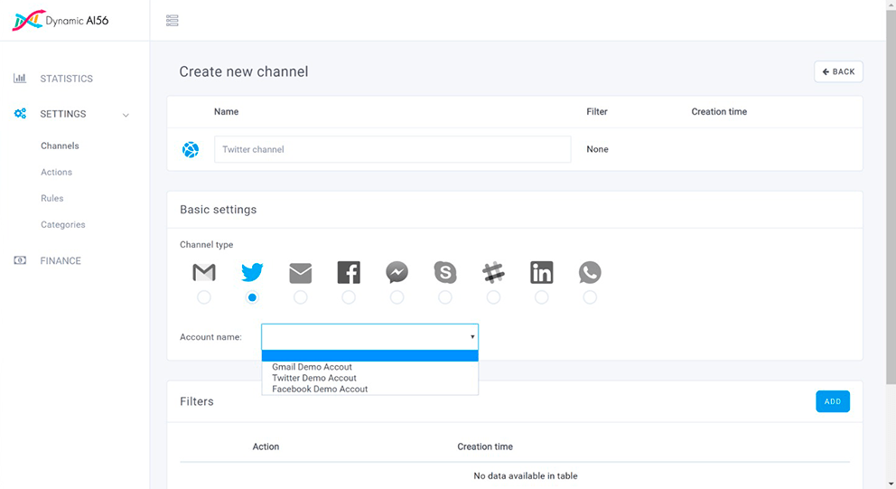
Task: Select the radio button under Facebook
Action: point(349,297)
